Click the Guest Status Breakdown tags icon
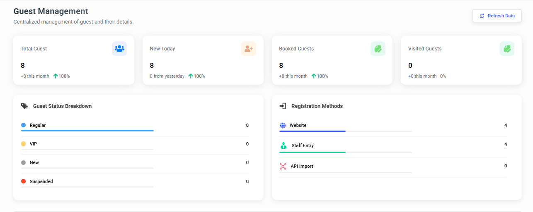This screenshot has height=212, width=533. [25, 106]
